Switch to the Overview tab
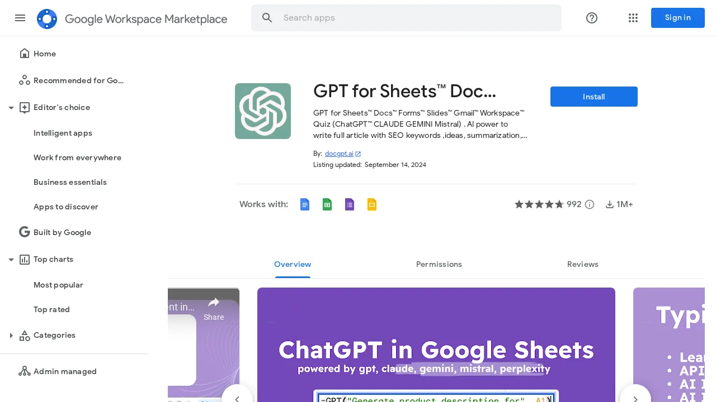Screen dimensions: 716x402 [x=293, y=265]
